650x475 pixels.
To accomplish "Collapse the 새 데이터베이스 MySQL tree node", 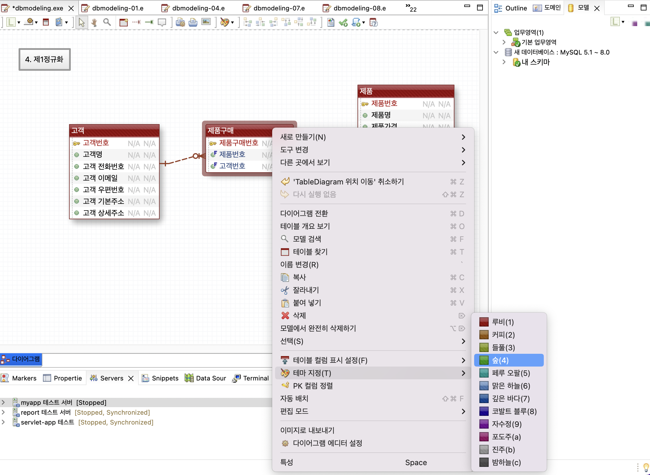I will pyautogui.click(x=496, y=52).
